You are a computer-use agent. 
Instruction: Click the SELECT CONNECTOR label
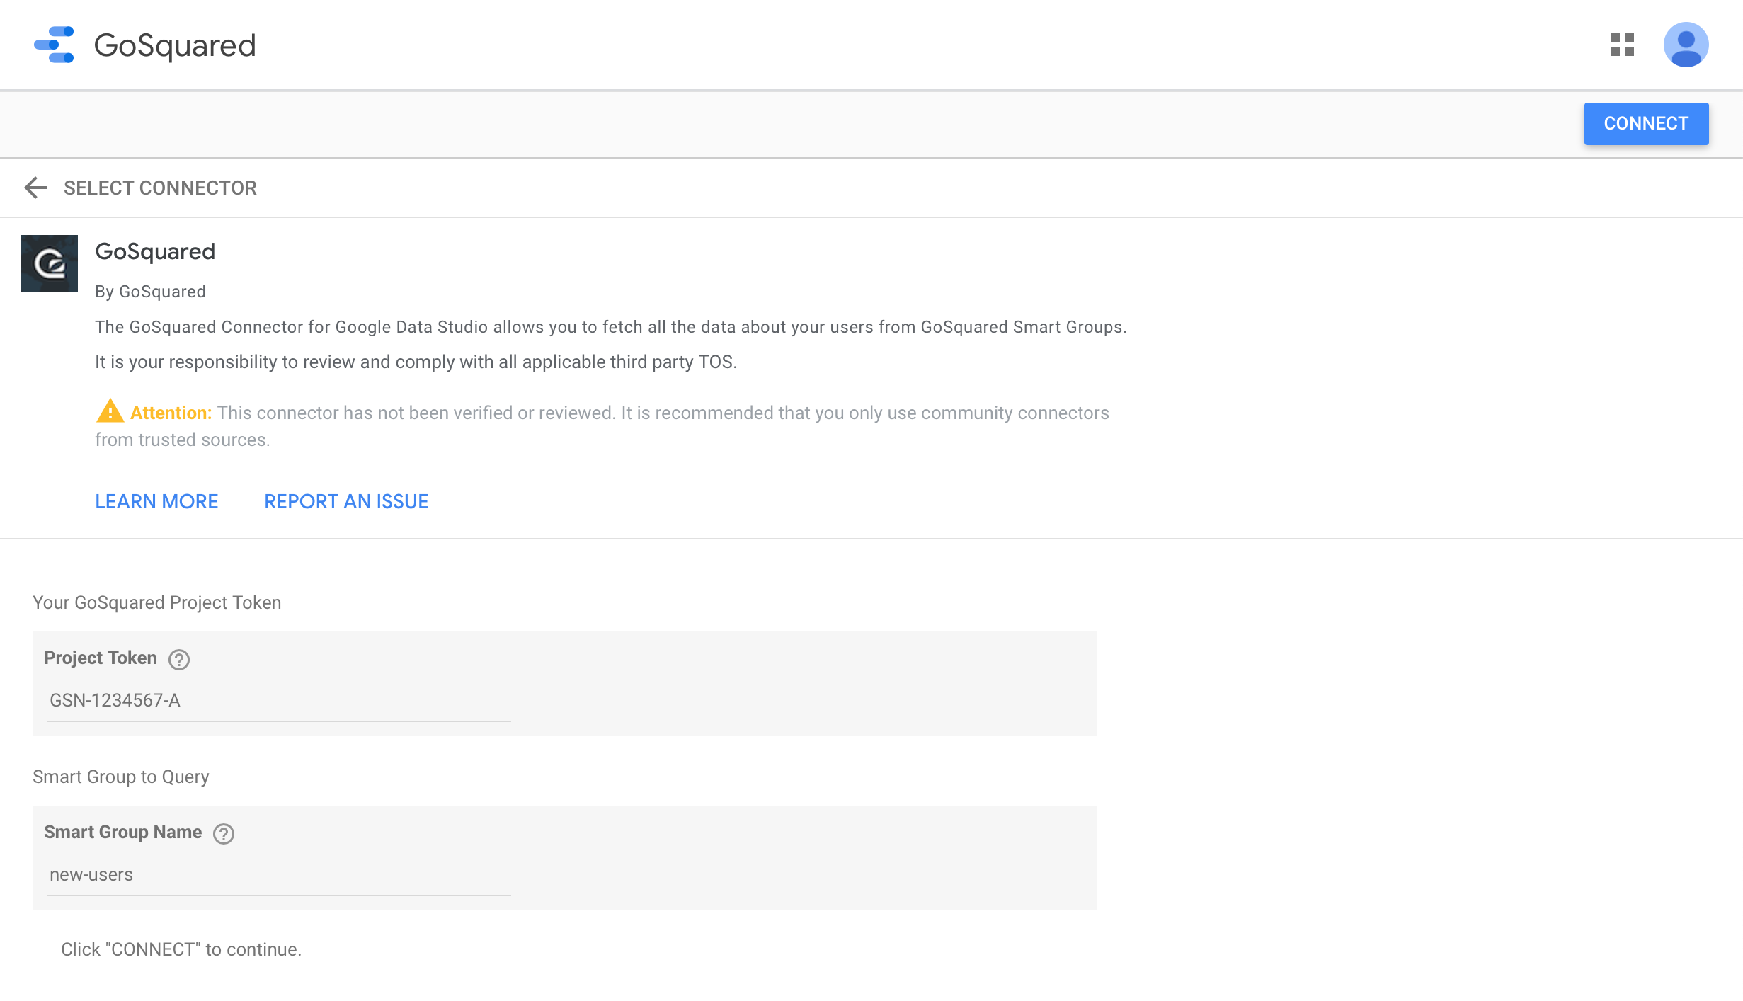pos(160,188)
